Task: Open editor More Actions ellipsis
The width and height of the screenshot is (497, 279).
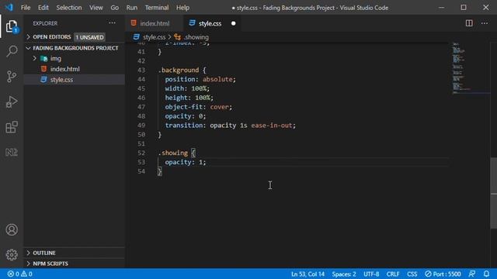Action: (485, 23)
